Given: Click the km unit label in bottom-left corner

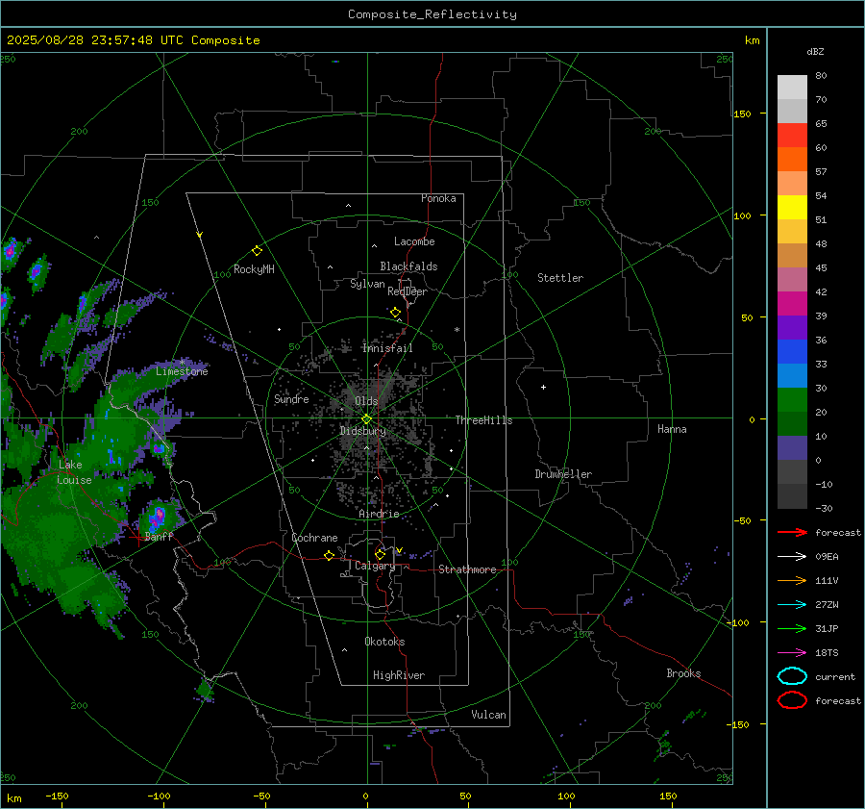Looking at the screenshot, I should click(13, 798).
